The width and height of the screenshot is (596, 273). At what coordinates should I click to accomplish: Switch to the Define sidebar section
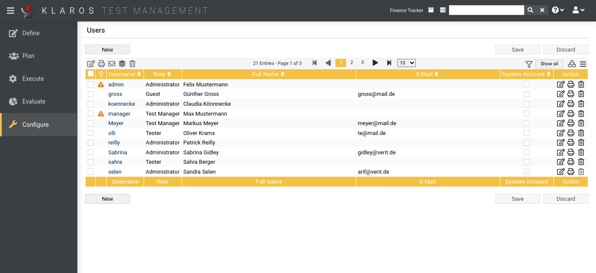[31, 33]
